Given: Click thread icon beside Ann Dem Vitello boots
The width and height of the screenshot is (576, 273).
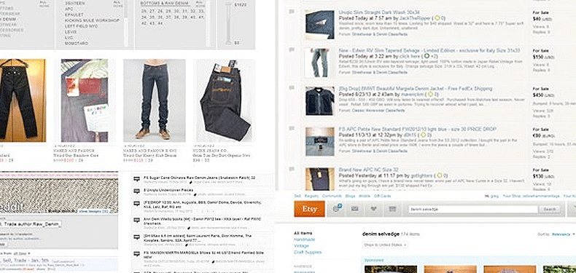Looking at the screenshot, I should tap(136, 219).
